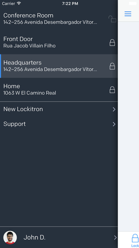
Task: Click the Front Door padlock icon
Action: pyautogui.click(x=112, y=43)
